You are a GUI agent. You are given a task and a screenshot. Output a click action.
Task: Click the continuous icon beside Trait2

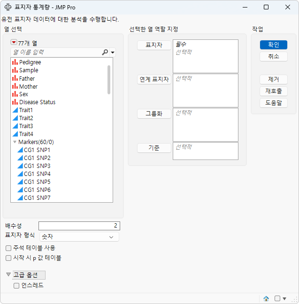[15, 118]
